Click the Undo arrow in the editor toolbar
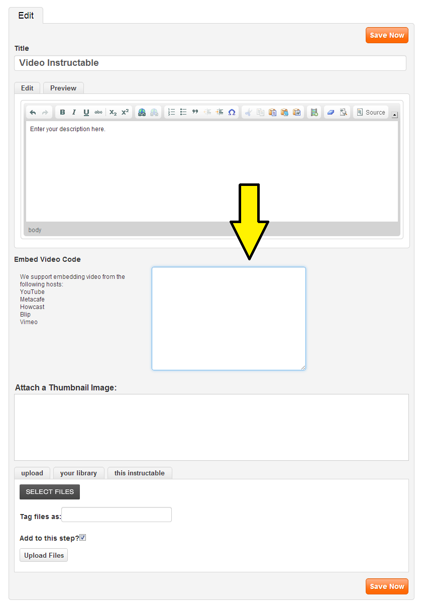 click(x=33, y=113)
